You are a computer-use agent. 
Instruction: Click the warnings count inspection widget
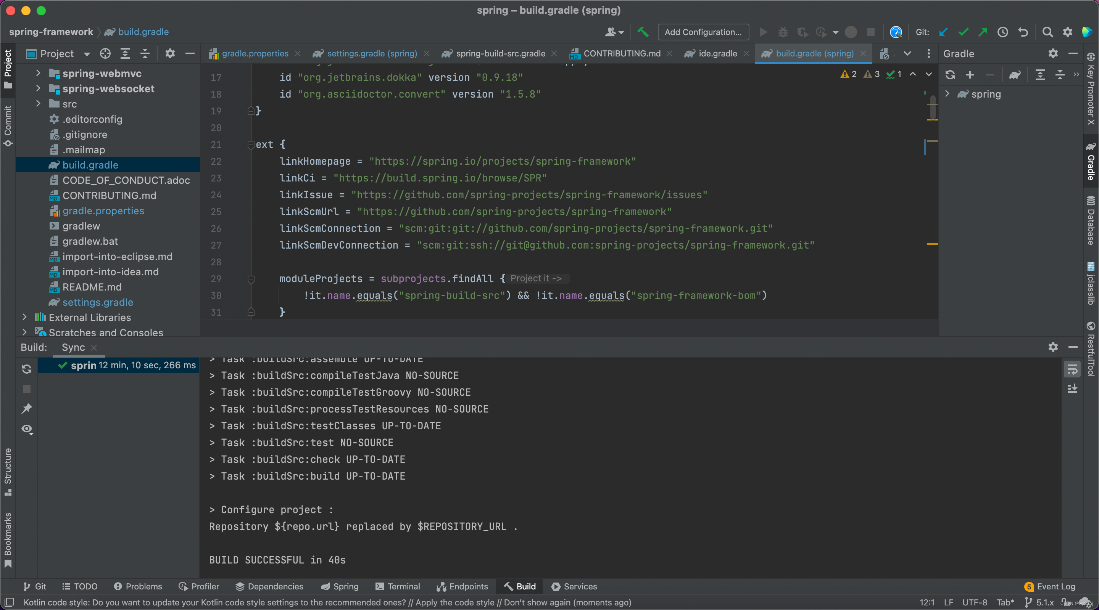(849, 74)
